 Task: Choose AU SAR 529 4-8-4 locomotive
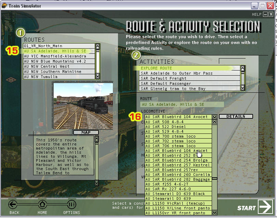pos(178,131)
